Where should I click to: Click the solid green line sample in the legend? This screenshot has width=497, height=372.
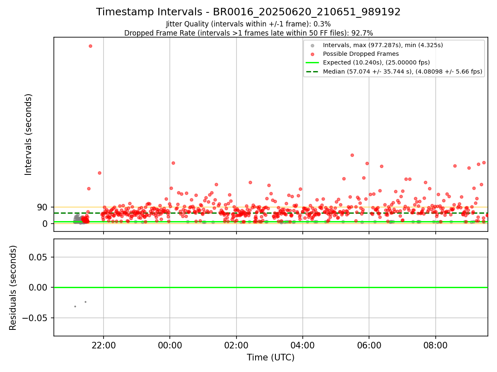(x=312, y=63)
